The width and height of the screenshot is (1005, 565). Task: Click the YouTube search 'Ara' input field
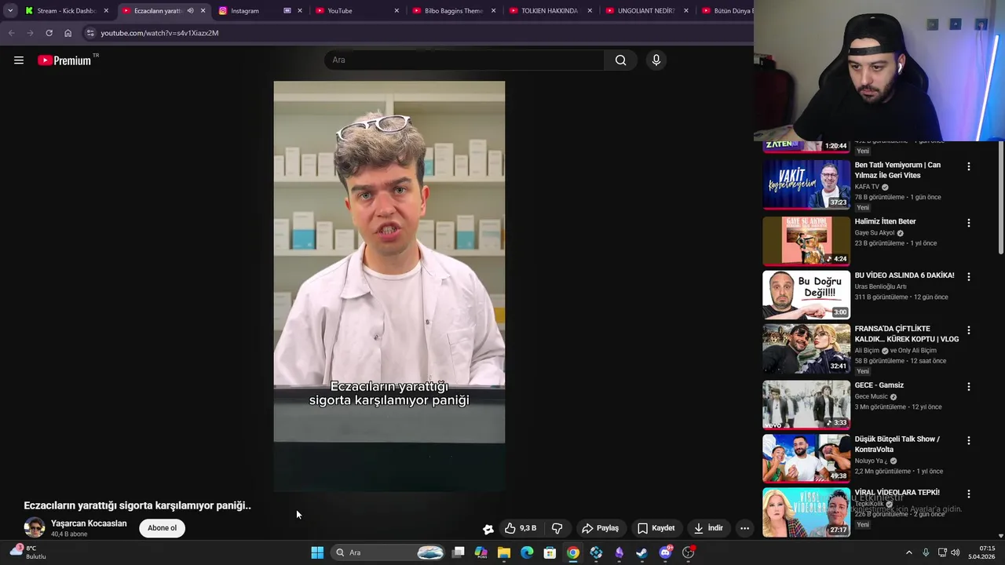[x=464, y=60]
